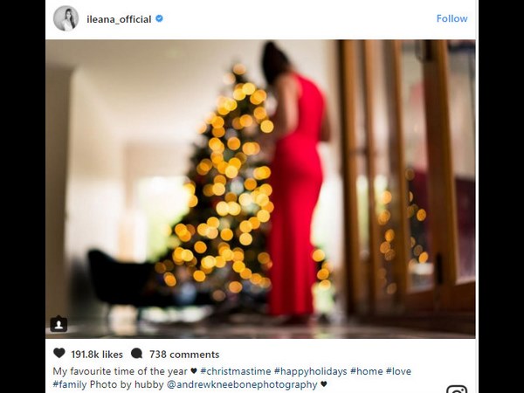The width and height of the screenshot is (524, 393).
Task: Show tagged people icon on photo
Action: [59, 324]
